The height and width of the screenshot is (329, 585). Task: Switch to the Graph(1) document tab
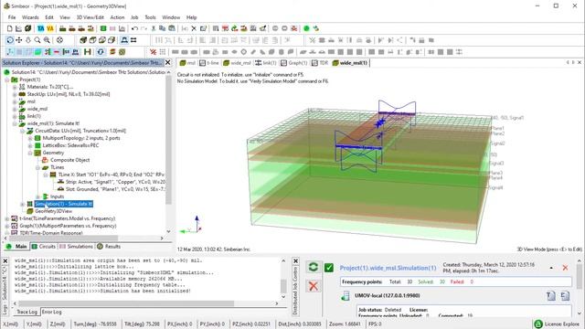(293, 63)
